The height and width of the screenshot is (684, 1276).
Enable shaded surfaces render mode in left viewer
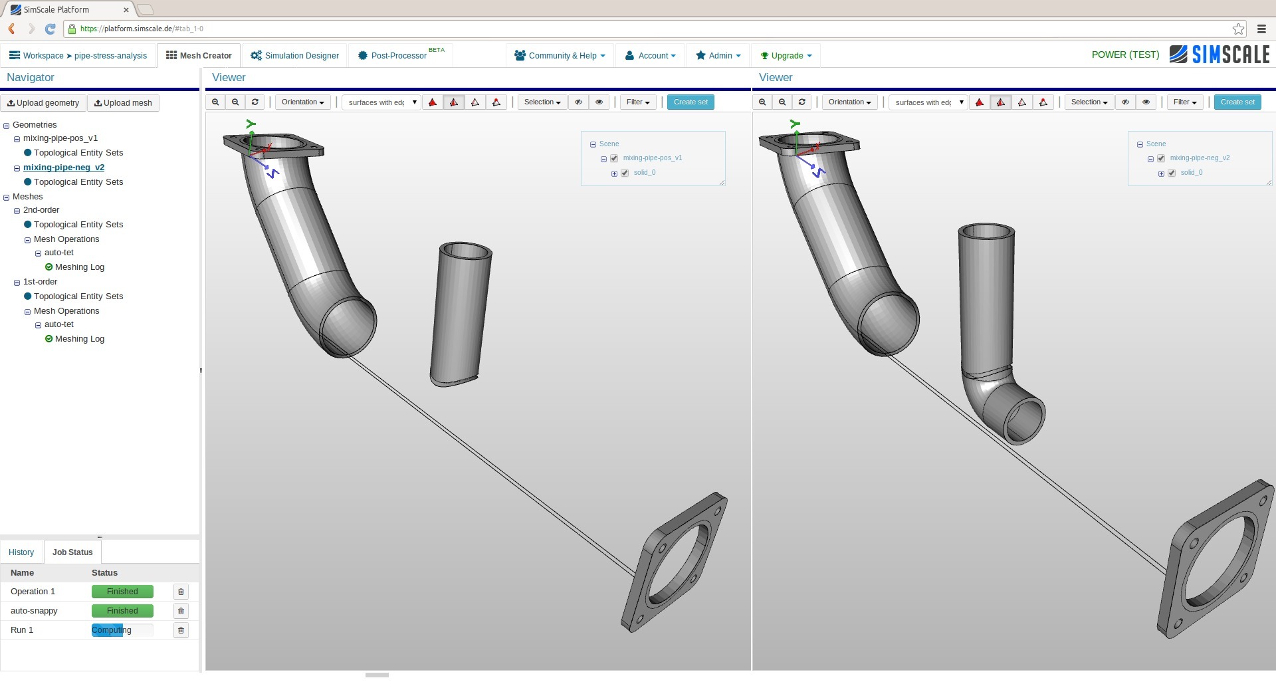pyautogui.click(x=431, y=102)
